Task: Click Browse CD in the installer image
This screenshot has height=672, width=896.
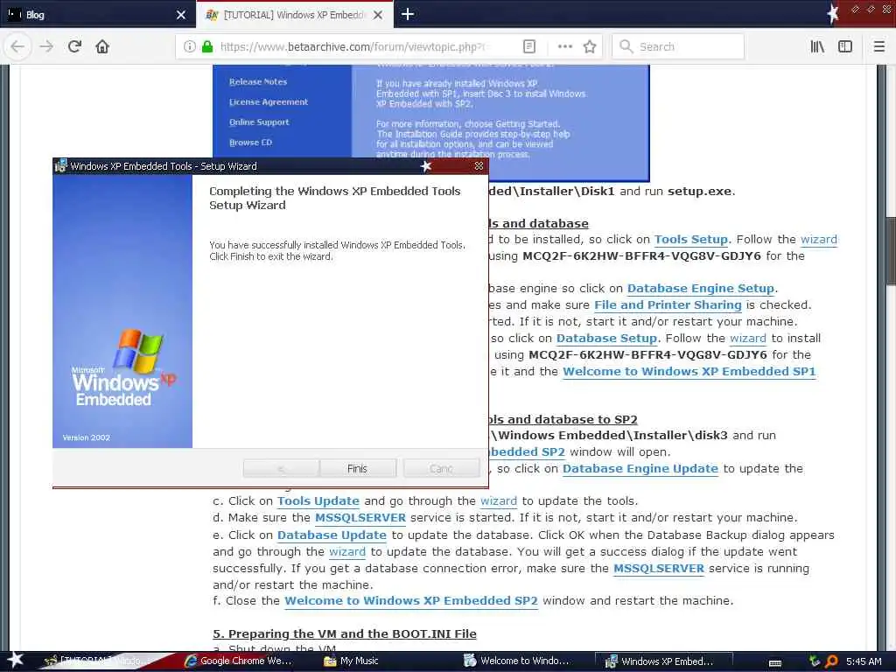Action: (250, 143)
